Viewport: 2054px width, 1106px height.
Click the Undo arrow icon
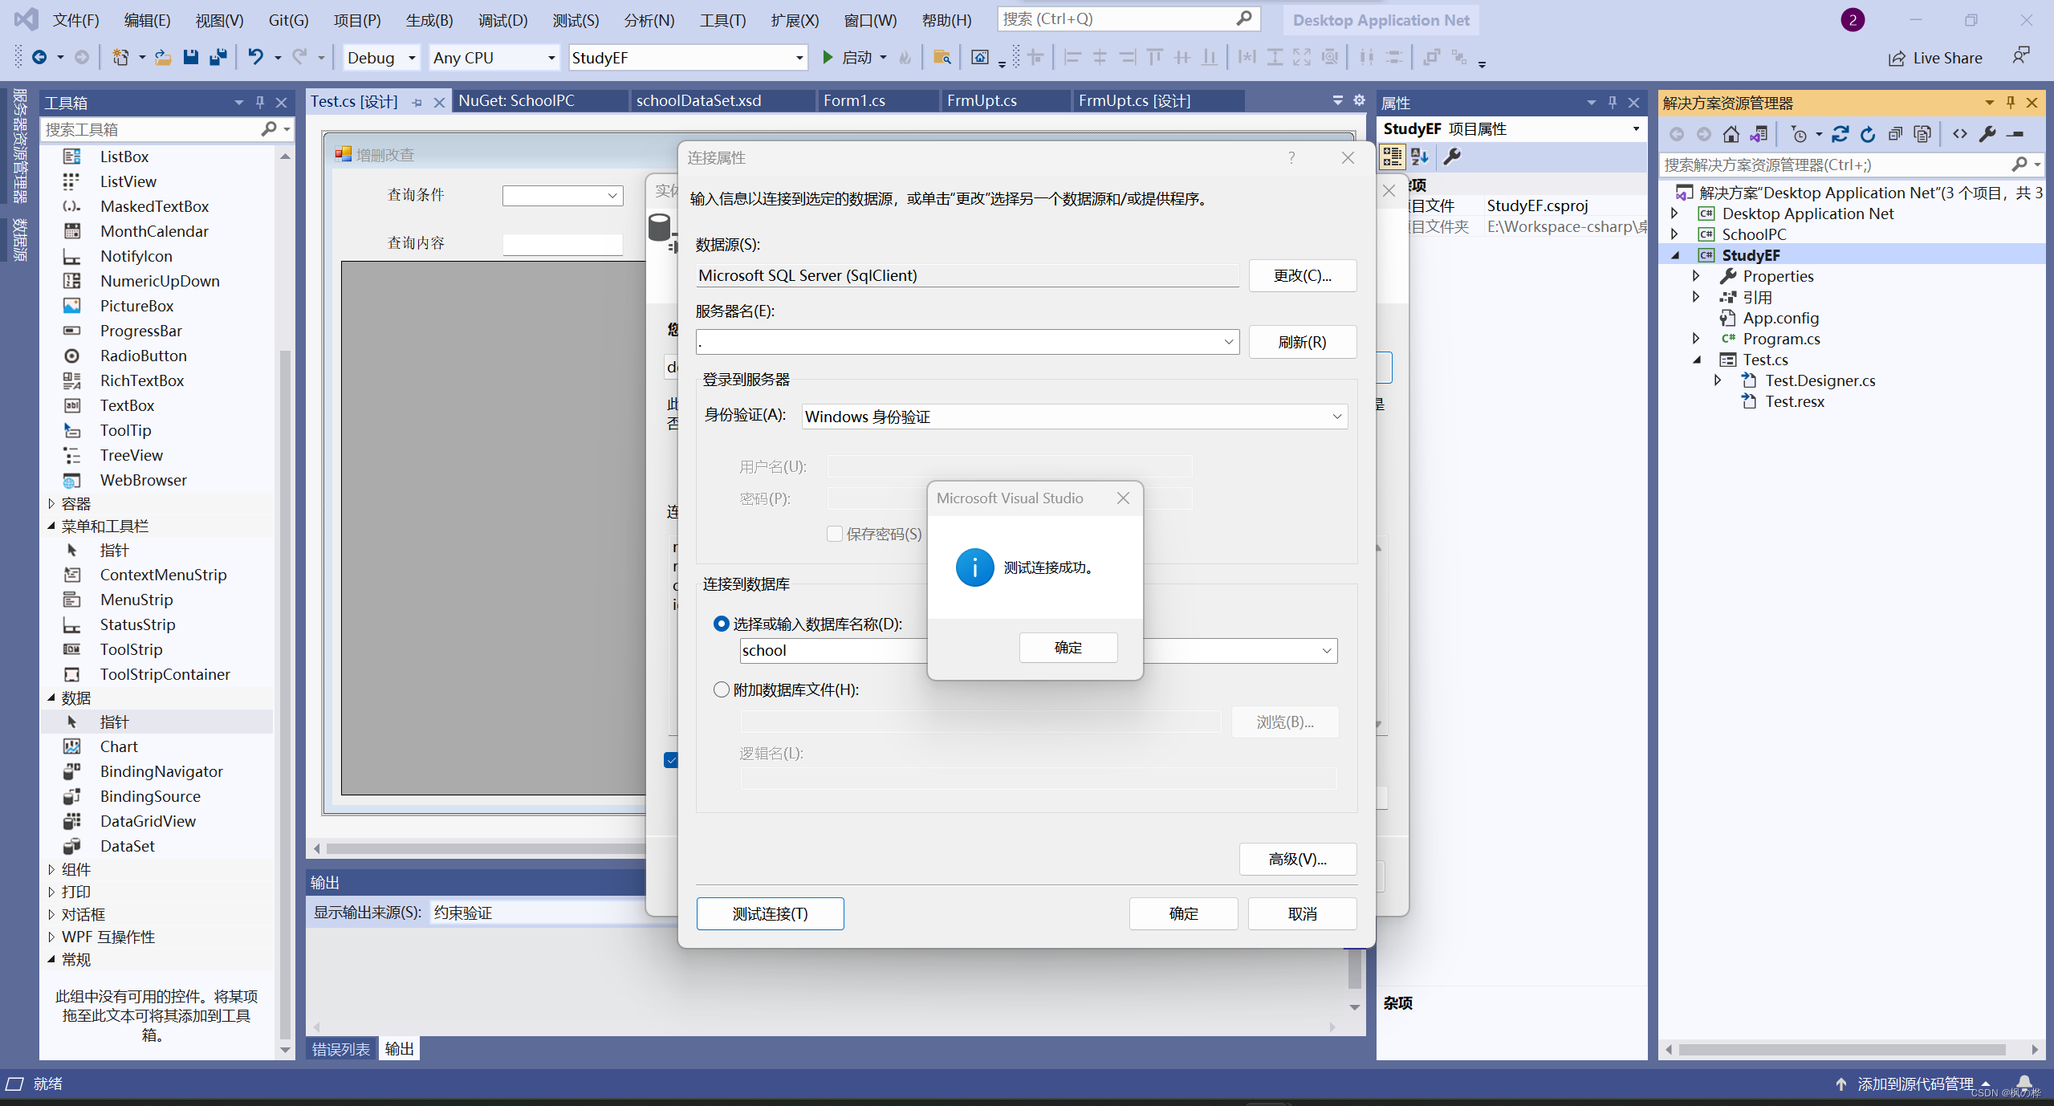click(x=255, y=57)
